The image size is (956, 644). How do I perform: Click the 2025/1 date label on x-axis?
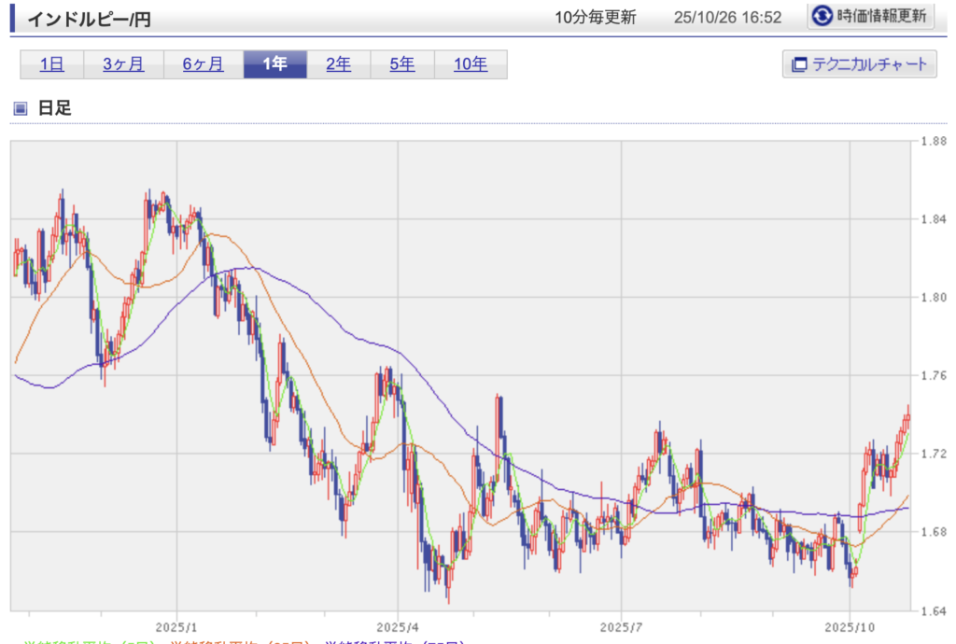click(x=175, y=624)
